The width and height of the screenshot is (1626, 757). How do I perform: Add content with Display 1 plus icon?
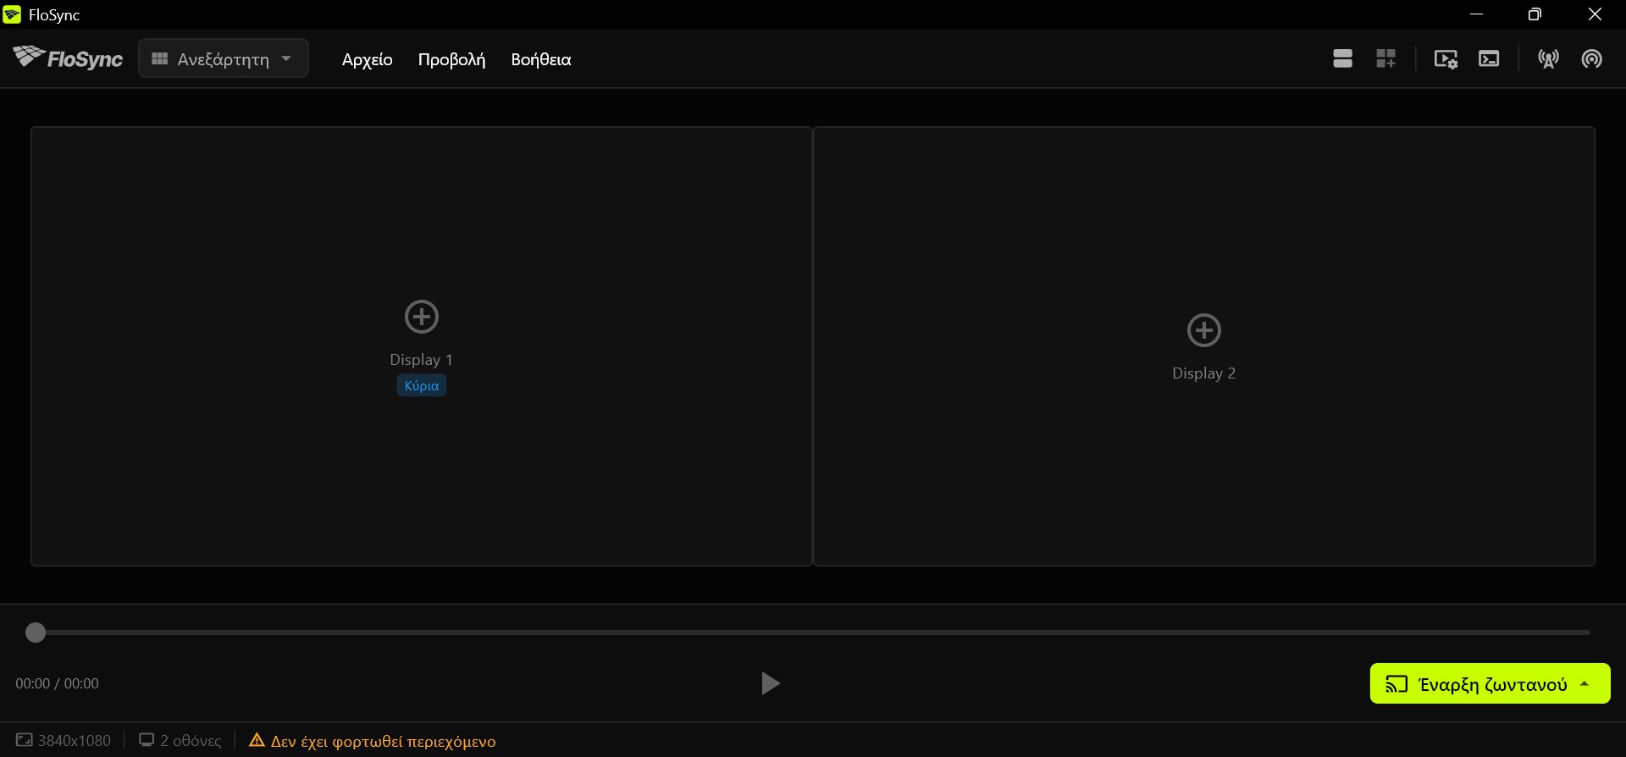coord(422,317)
